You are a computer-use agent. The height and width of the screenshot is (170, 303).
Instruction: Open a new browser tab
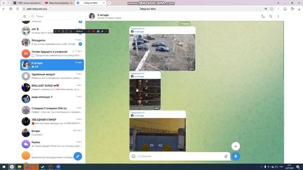tap(109, 3)
